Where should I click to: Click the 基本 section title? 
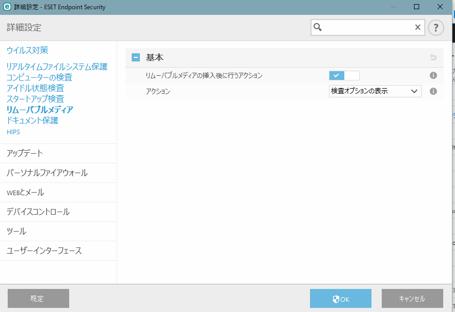(x=155, y=57)
